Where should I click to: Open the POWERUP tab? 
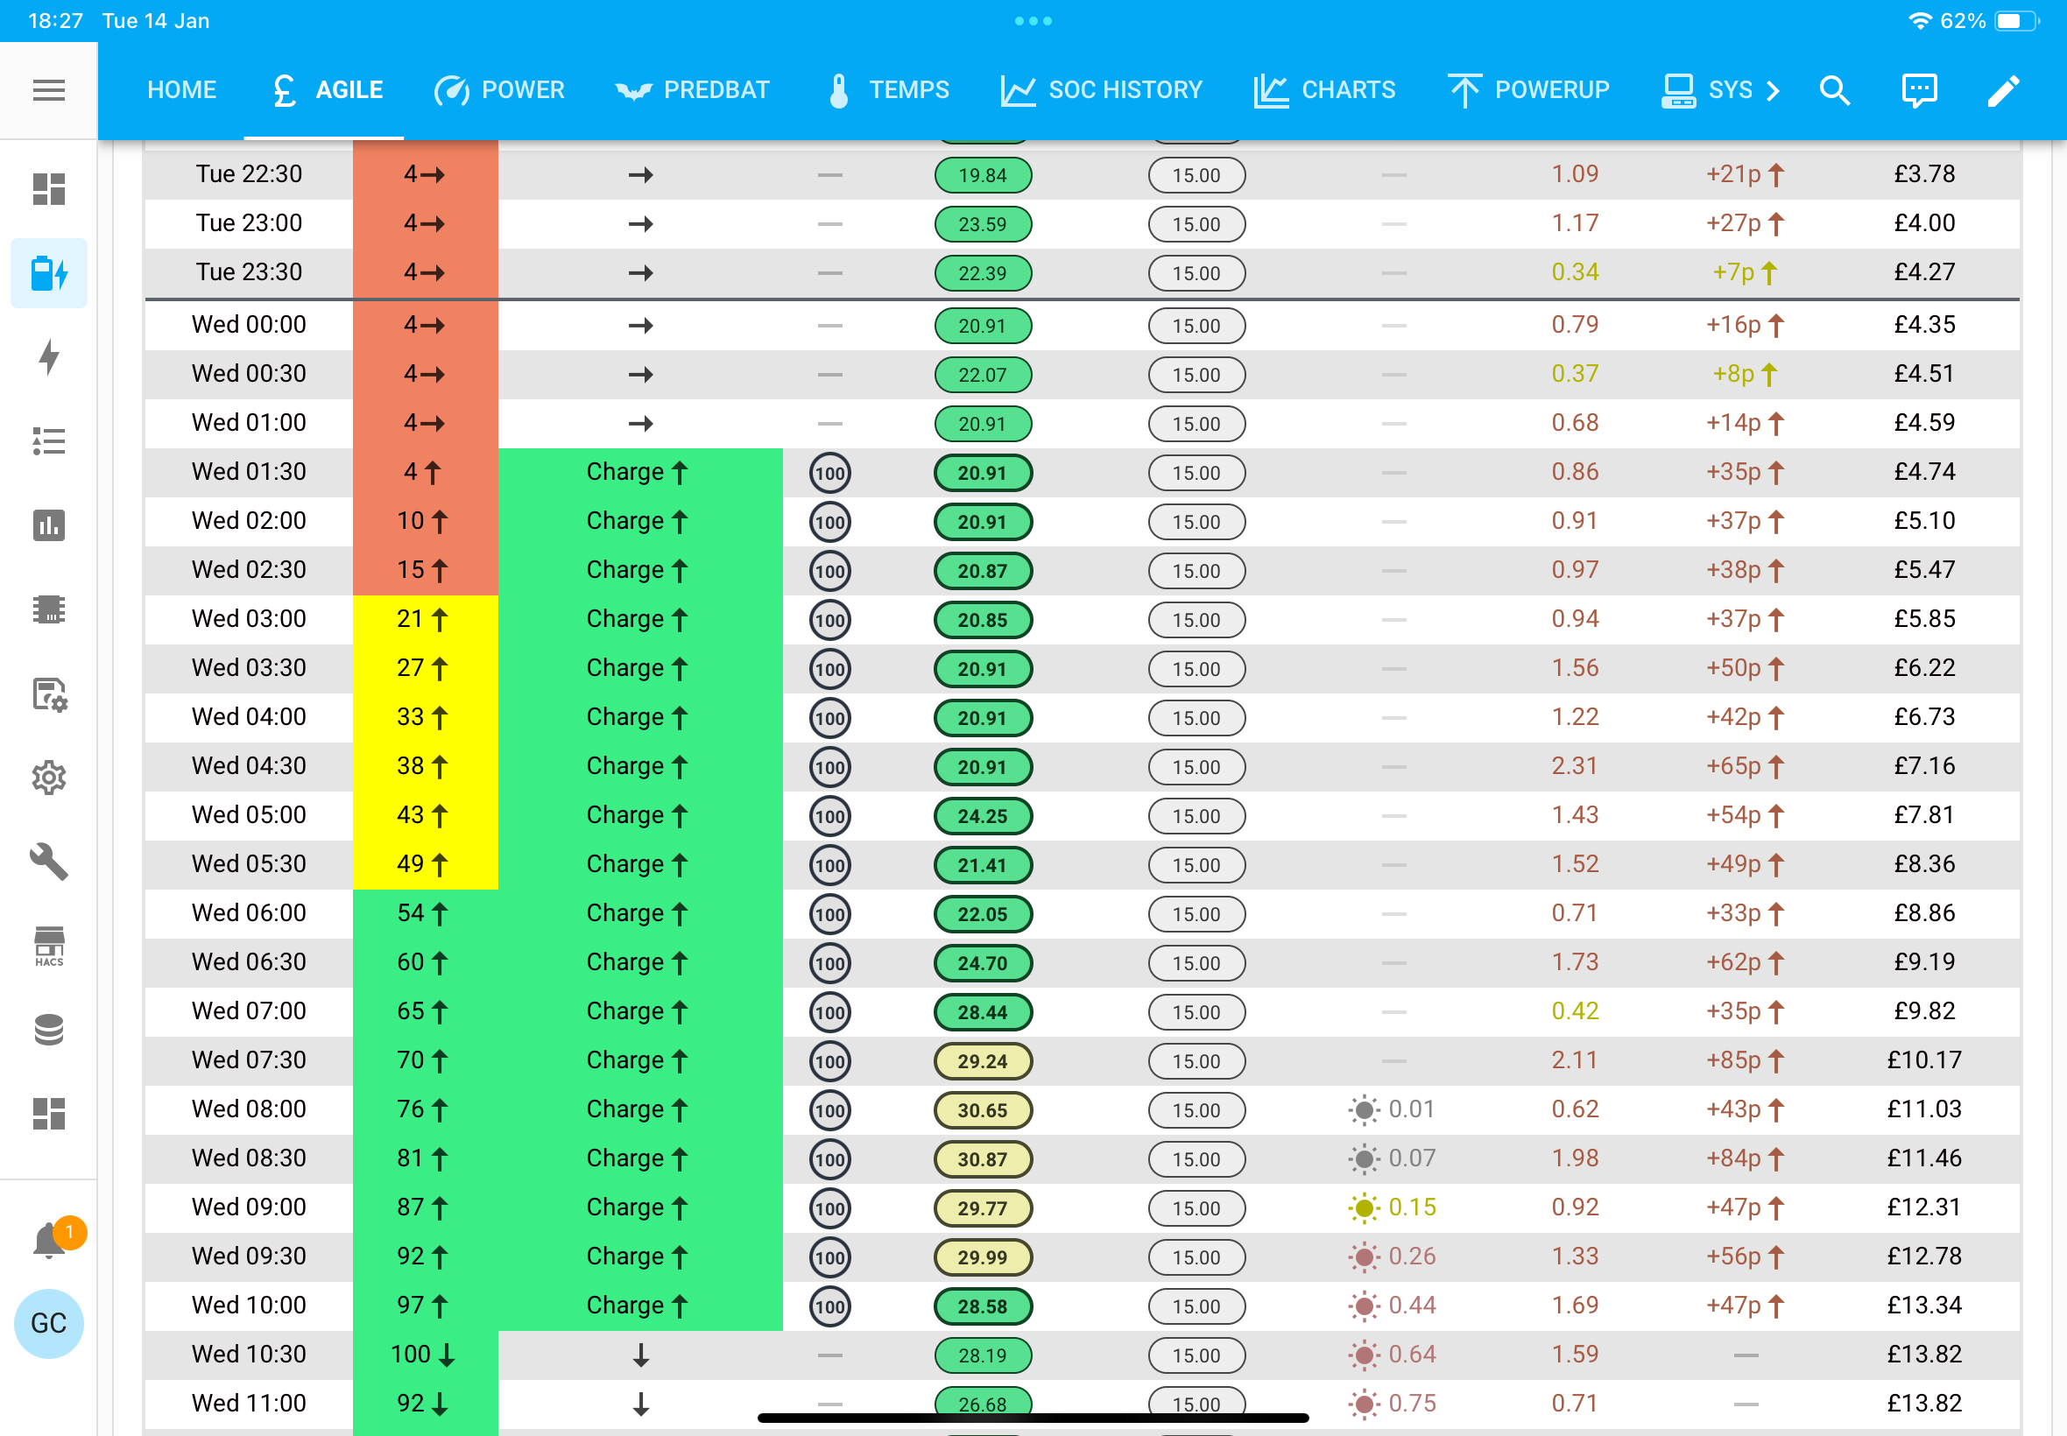click(x=1529, y=90)
